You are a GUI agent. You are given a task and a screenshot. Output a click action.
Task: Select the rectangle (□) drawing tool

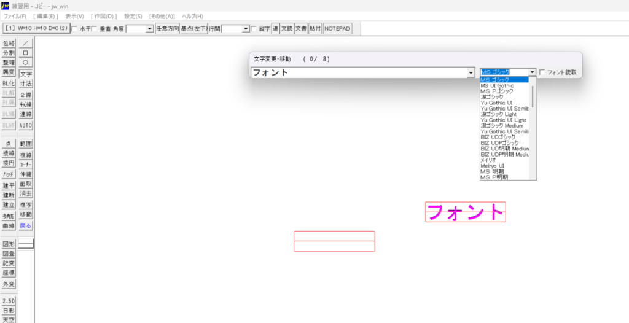25,53
